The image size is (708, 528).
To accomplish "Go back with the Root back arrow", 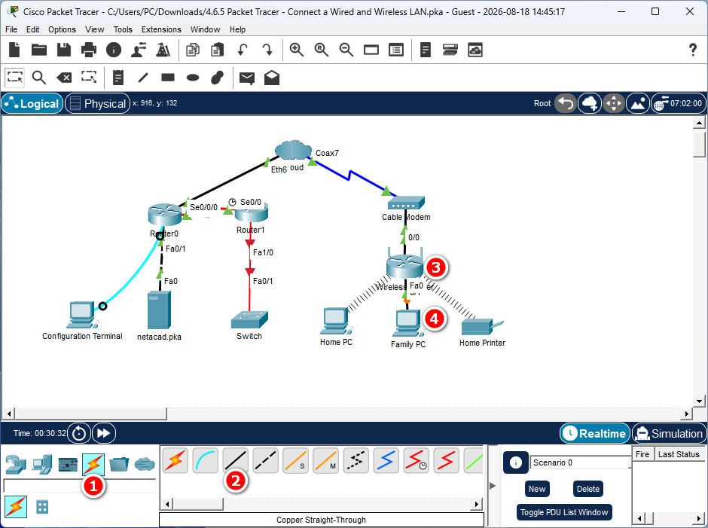I will (x=566, y=103).
